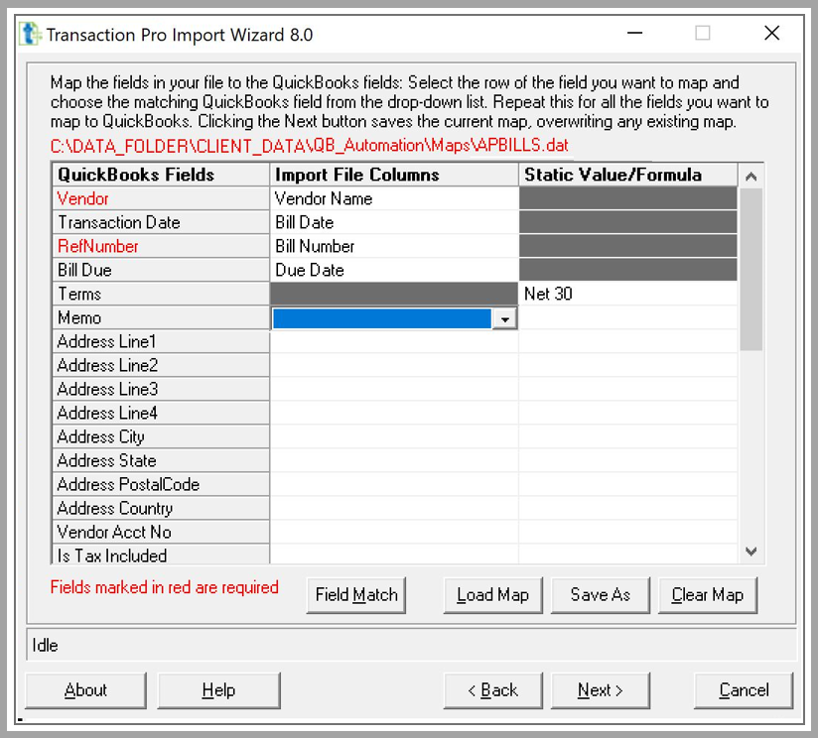Click the APBILLS.dat map file path
The height and width of the screenshot is (738, 818).
310,146
